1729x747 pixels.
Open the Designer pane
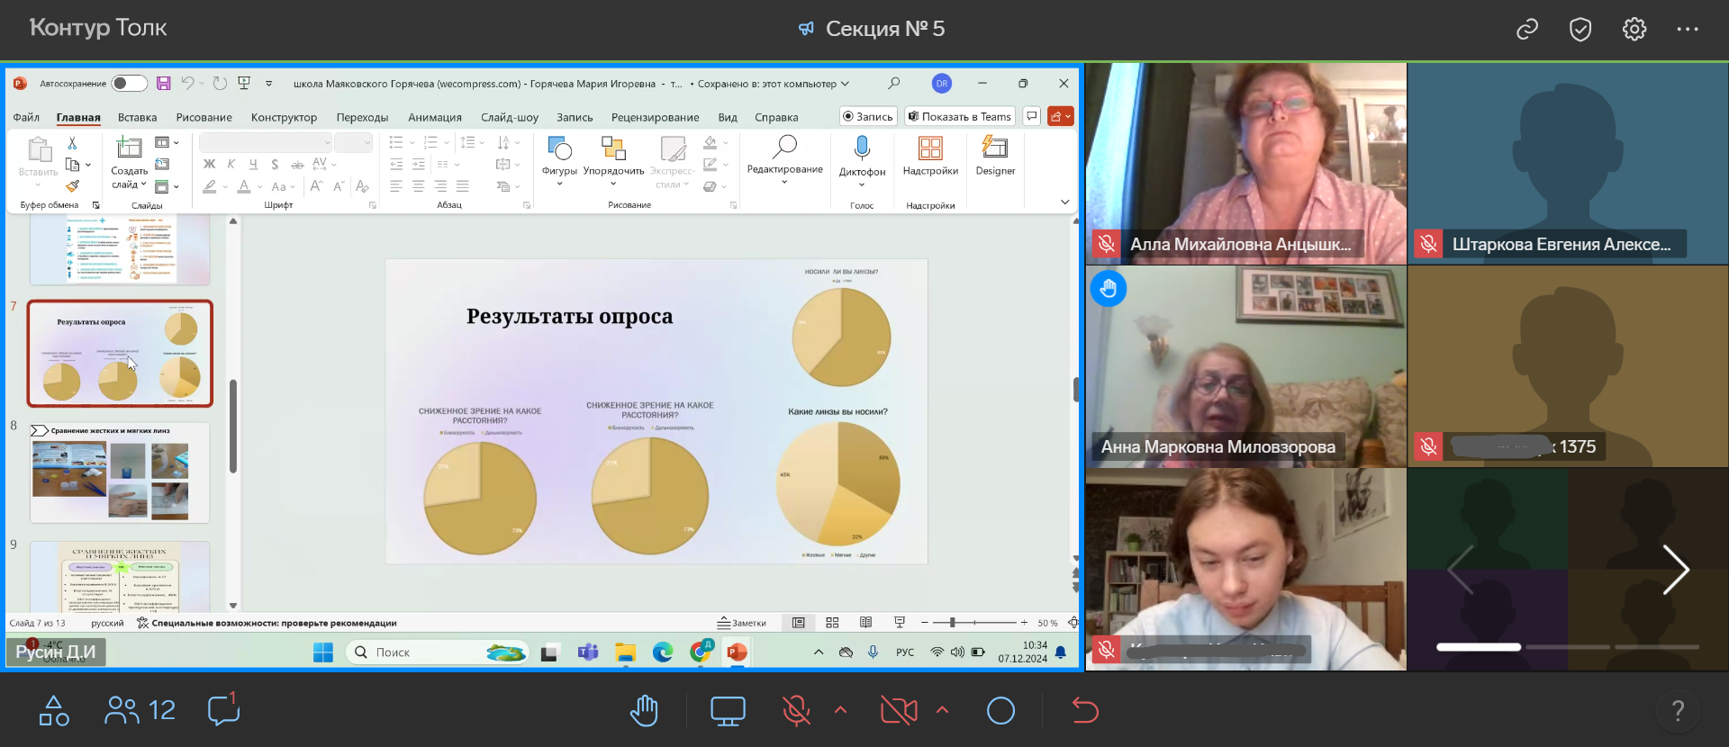[x=995, y=156]
